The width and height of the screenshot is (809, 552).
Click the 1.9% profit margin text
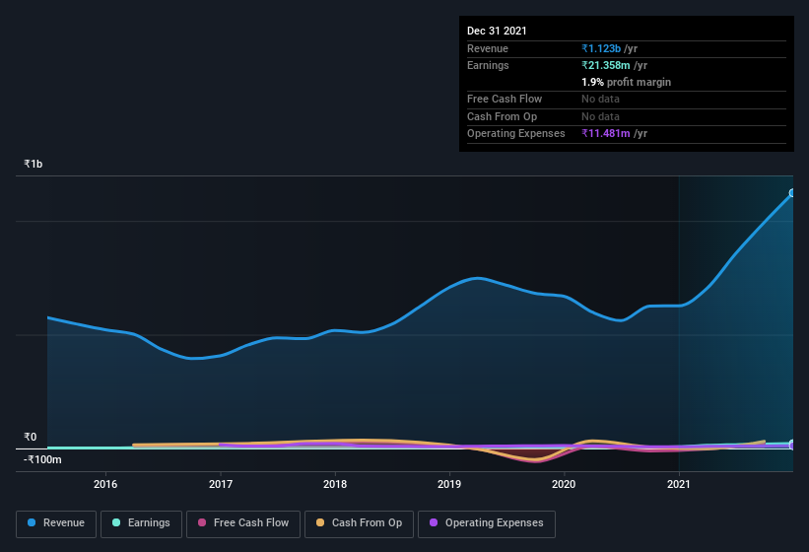(627, 82)
